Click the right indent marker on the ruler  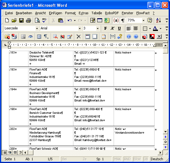155,45
